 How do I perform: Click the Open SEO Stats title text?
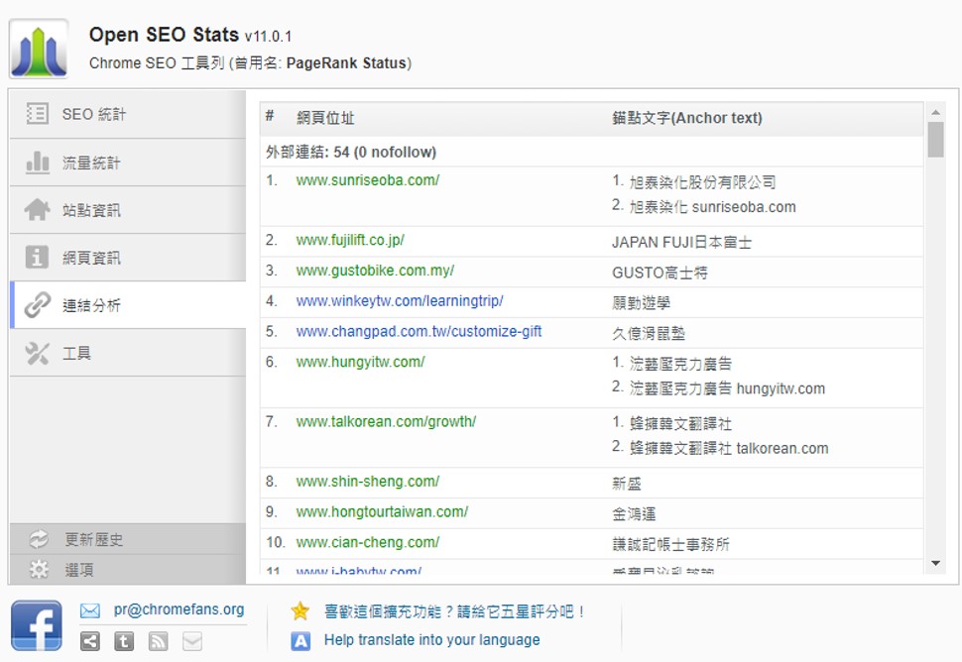tap(164, 35)
